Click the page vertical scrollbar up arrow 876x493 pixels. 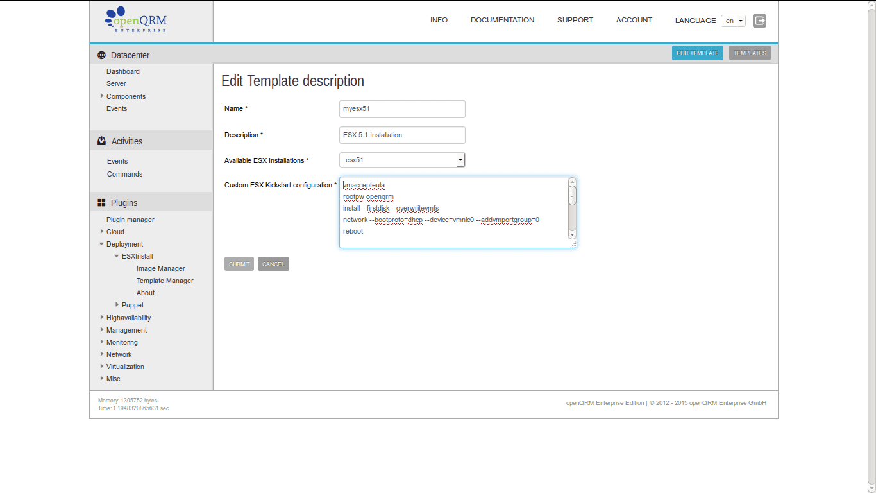click(872, 4)
